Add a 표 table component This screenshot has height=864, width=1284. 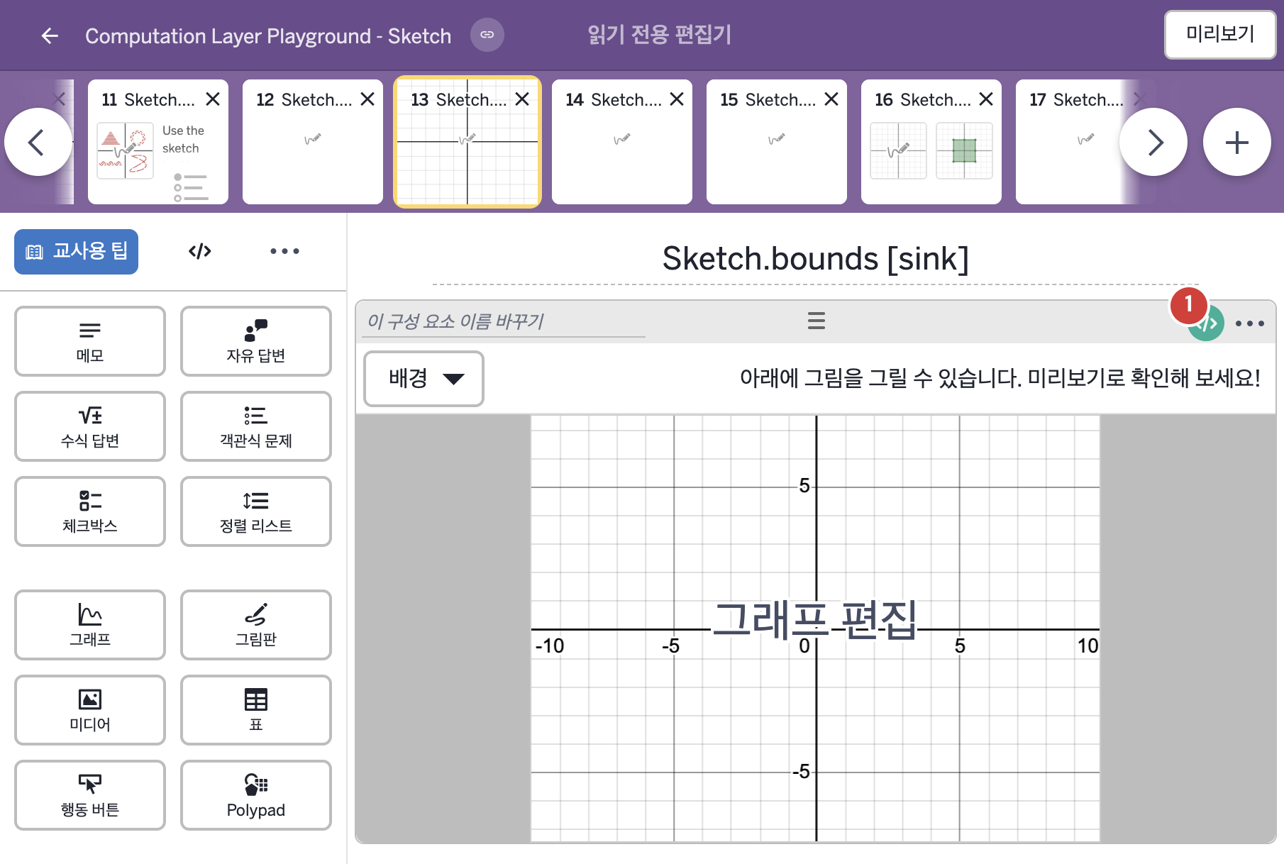256,710
